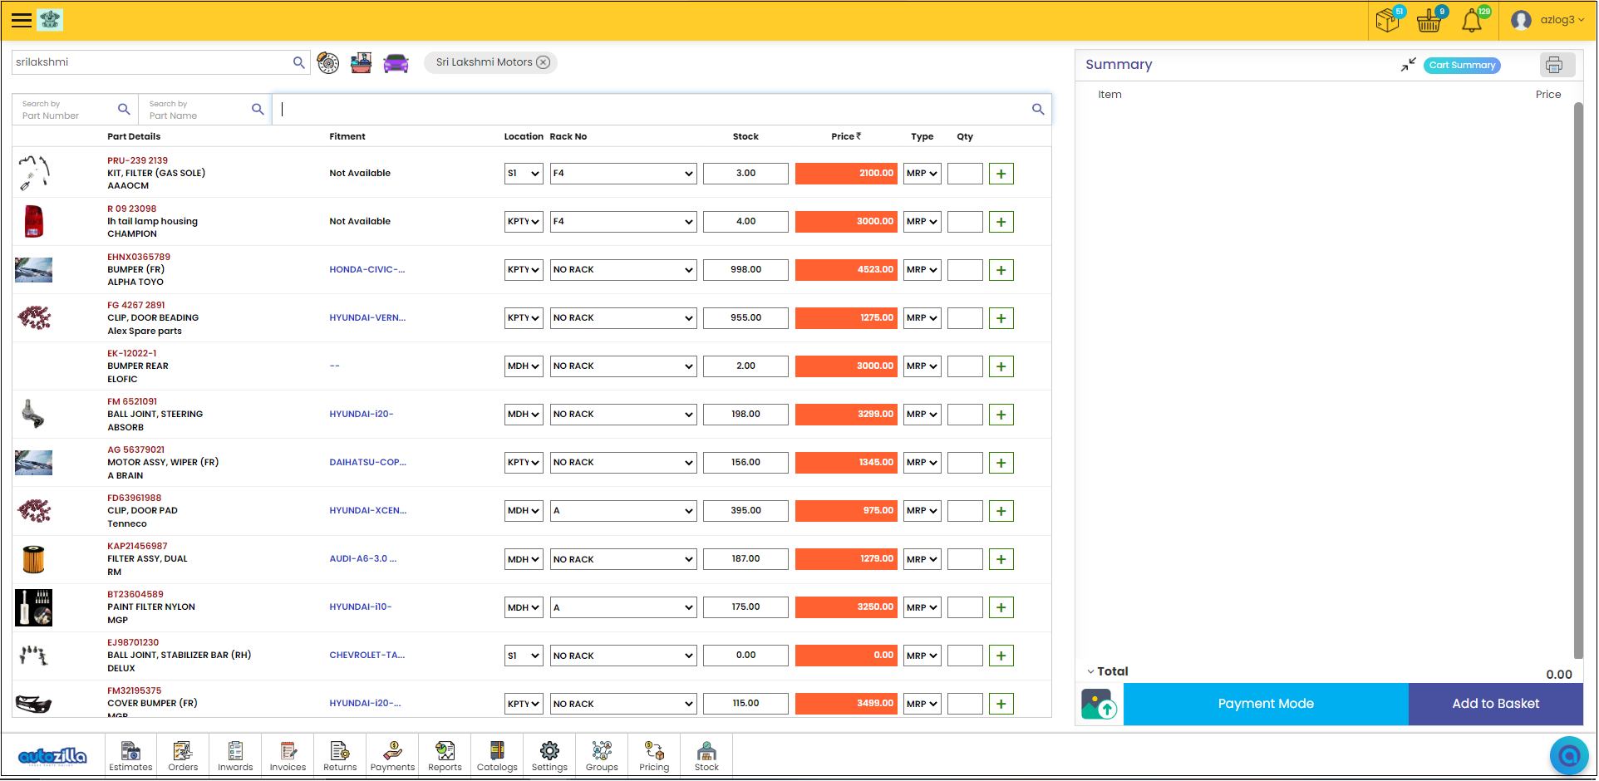The height and width of the screenshot is (781, 1599).
Task: Open the Returns tab
Action: pos(340,756)
